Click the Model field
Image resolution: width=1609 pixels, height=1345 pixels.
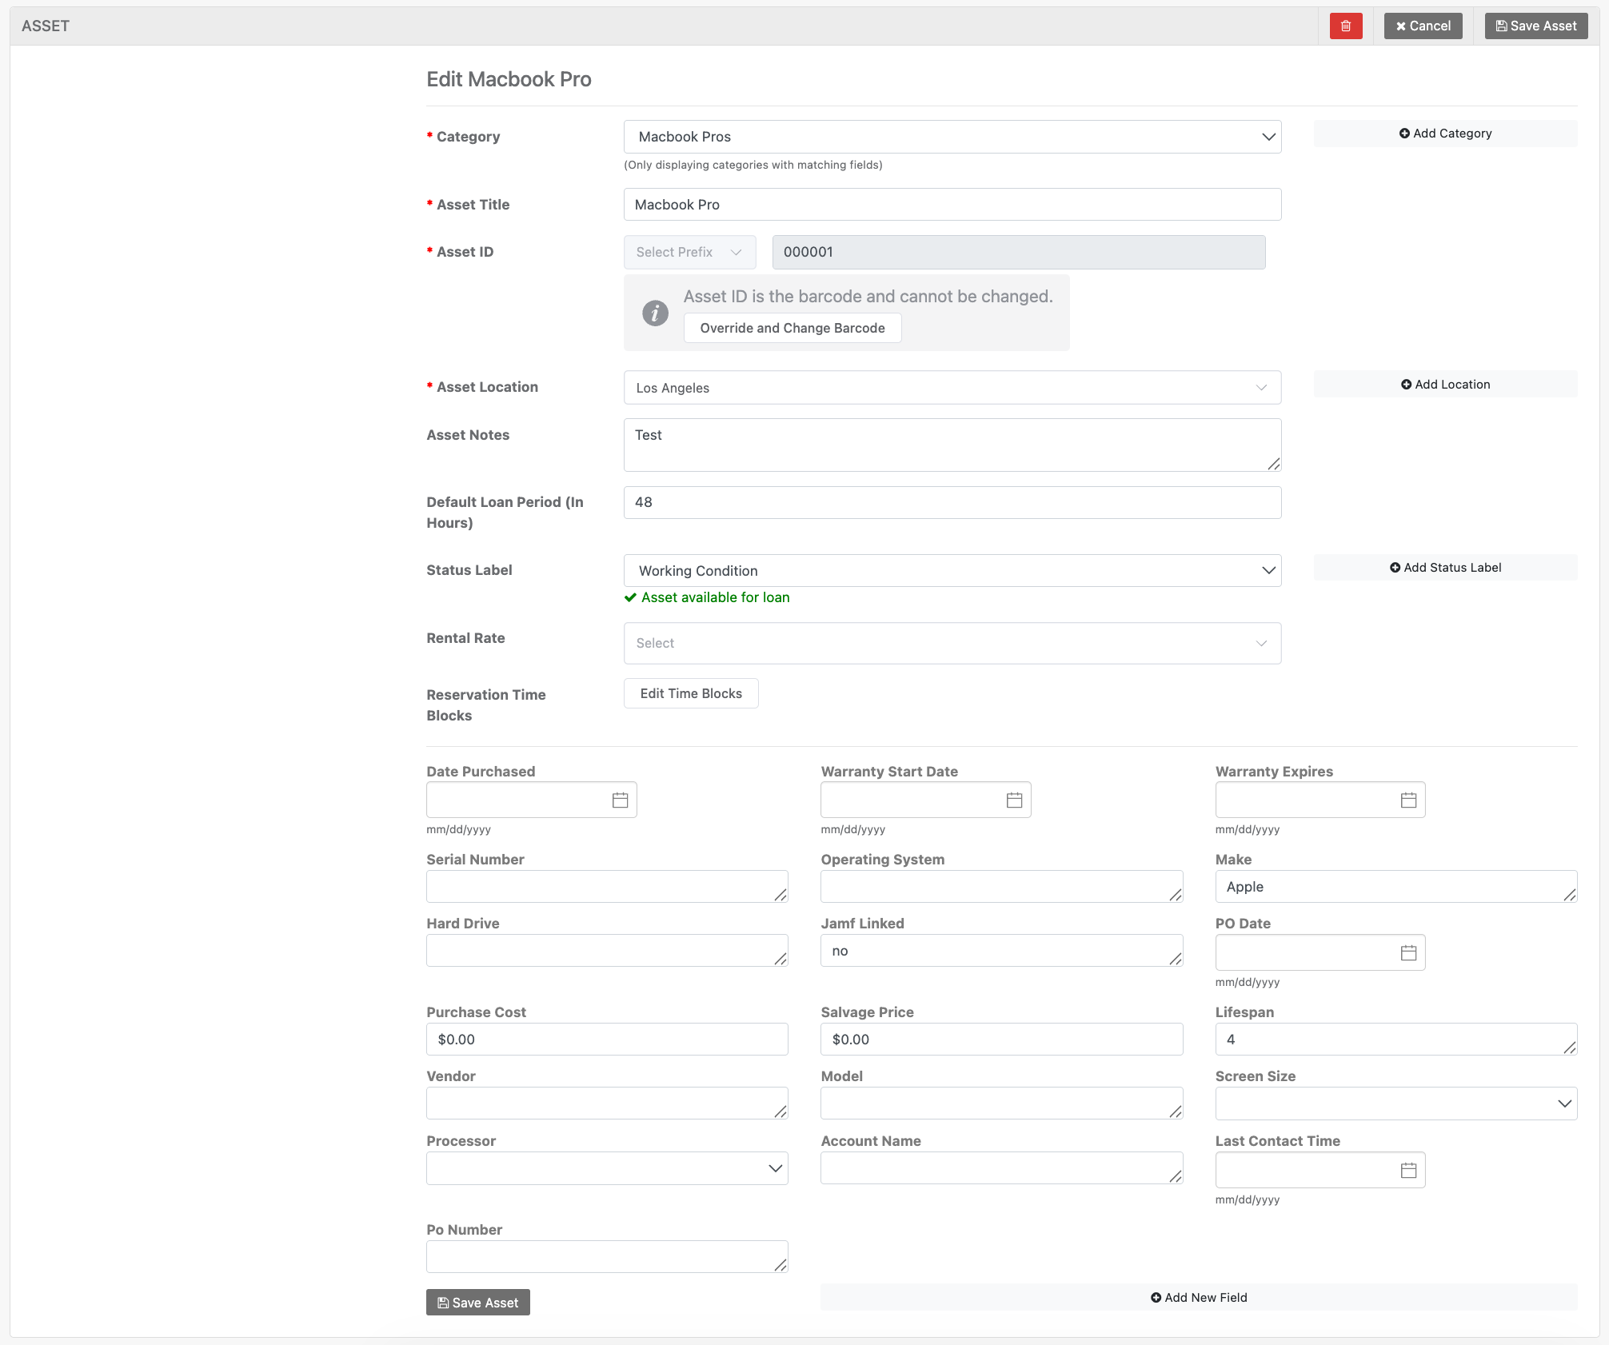coord(1001,1104)
